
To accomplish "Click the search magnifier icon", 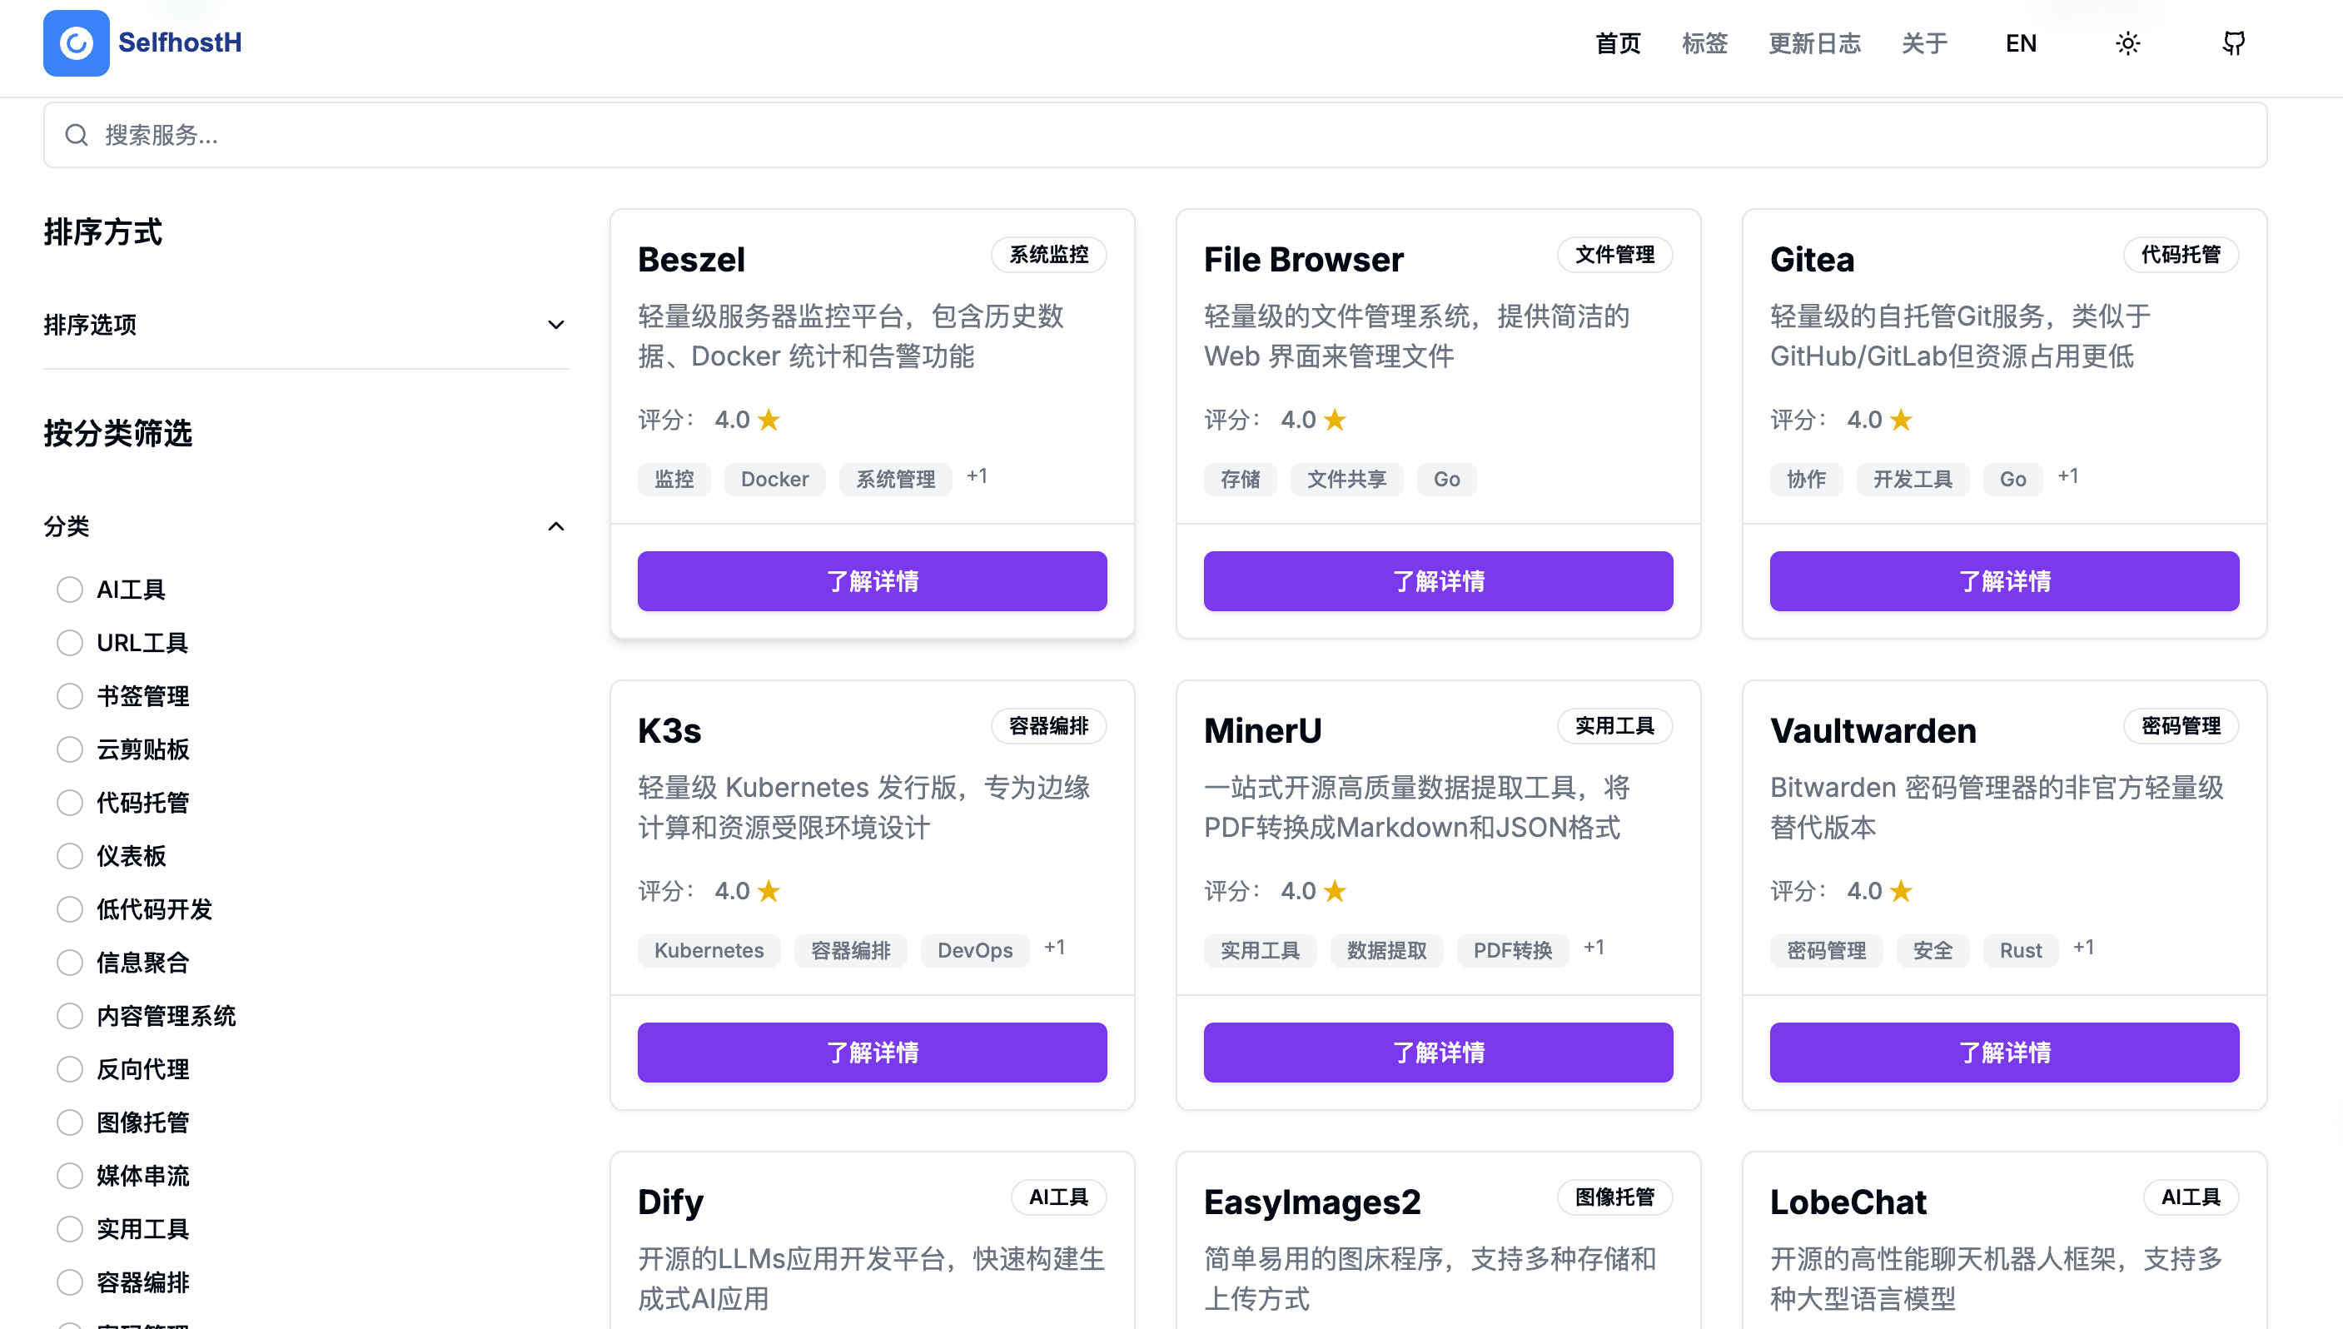I will (x=77, y=135).
